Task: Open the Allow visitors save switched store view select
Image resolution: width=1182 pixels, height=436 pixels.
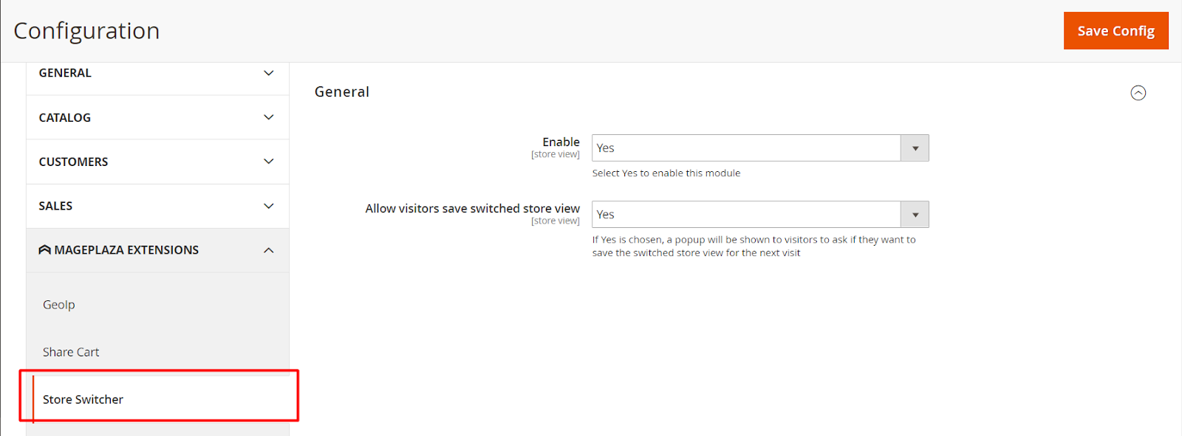Action: click(746, 215)
